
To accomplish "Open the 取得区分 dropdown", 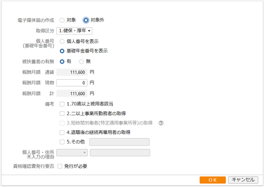I will click(74, 31).
